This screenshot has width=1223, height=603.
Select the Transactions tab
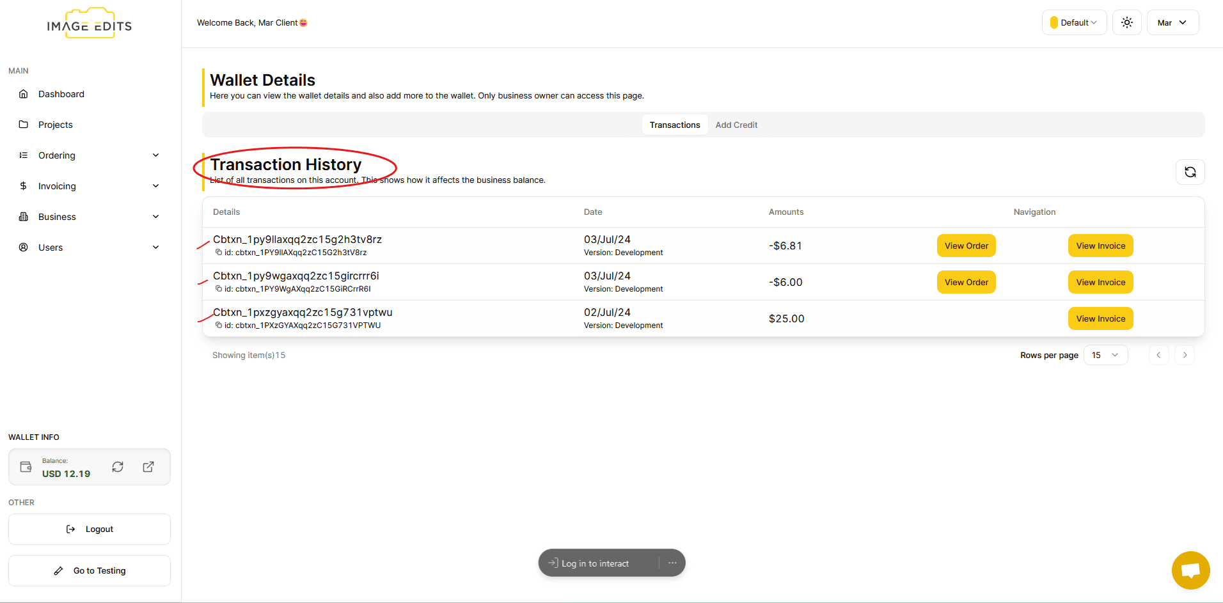(x=675, y=125)
